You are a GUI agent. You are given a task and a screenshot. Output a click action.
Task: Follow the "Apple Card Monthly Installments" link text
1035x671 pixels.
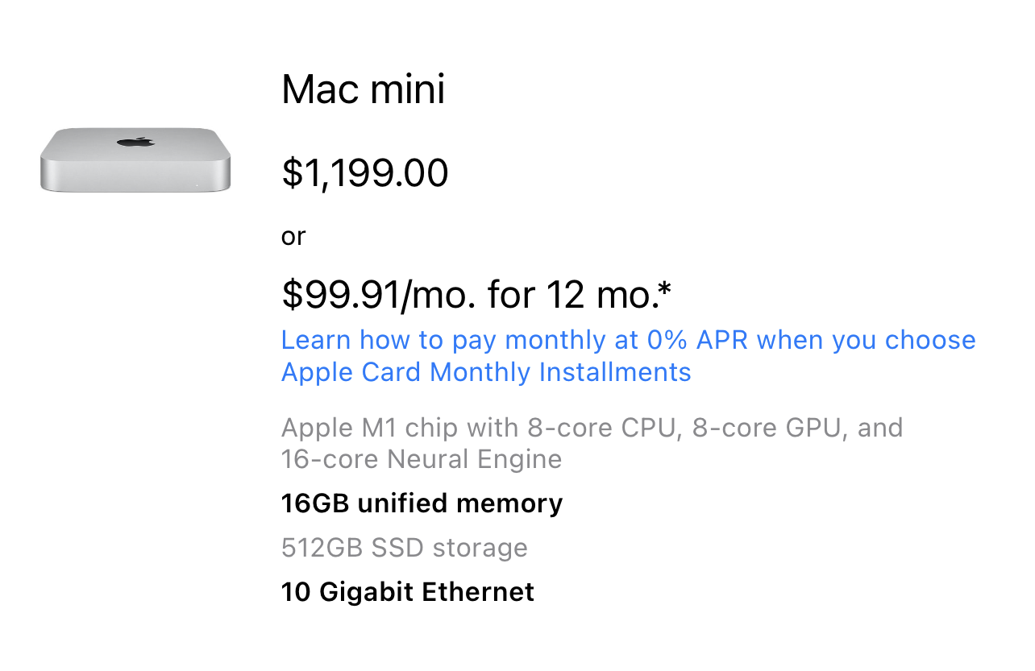pyautogui.click(x=486, y=372)
